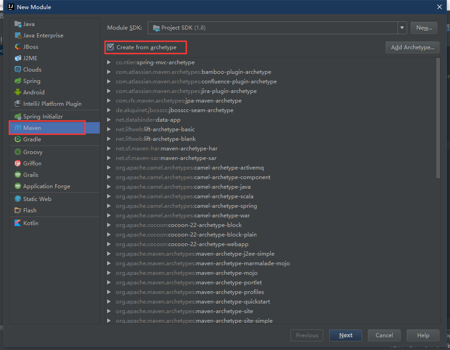Expand camel-archetype-activemq node
Viewport: 450px width, 350px height.
coord(109,168)
